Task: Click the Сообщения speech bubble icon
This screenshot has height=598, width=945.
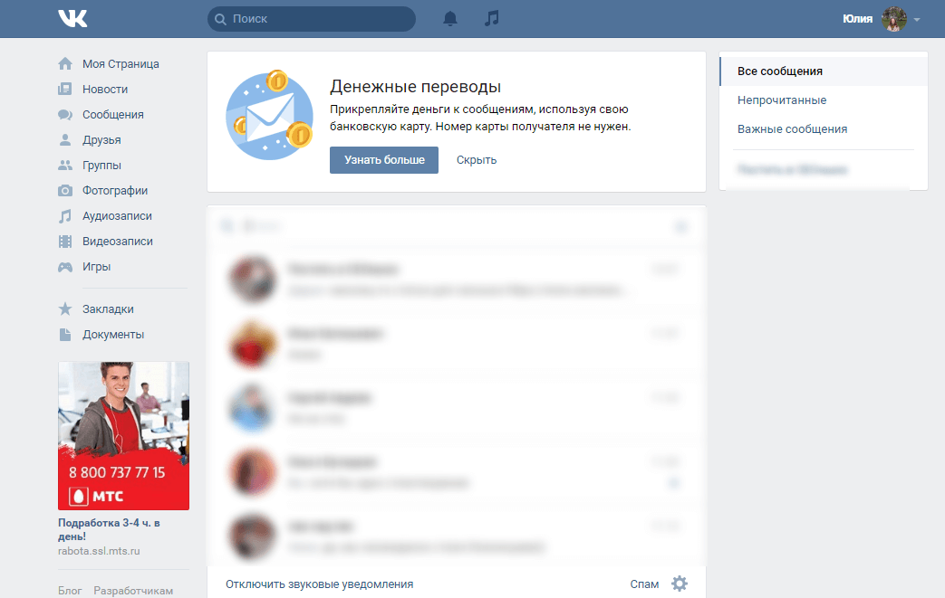Action: (65, 115)
